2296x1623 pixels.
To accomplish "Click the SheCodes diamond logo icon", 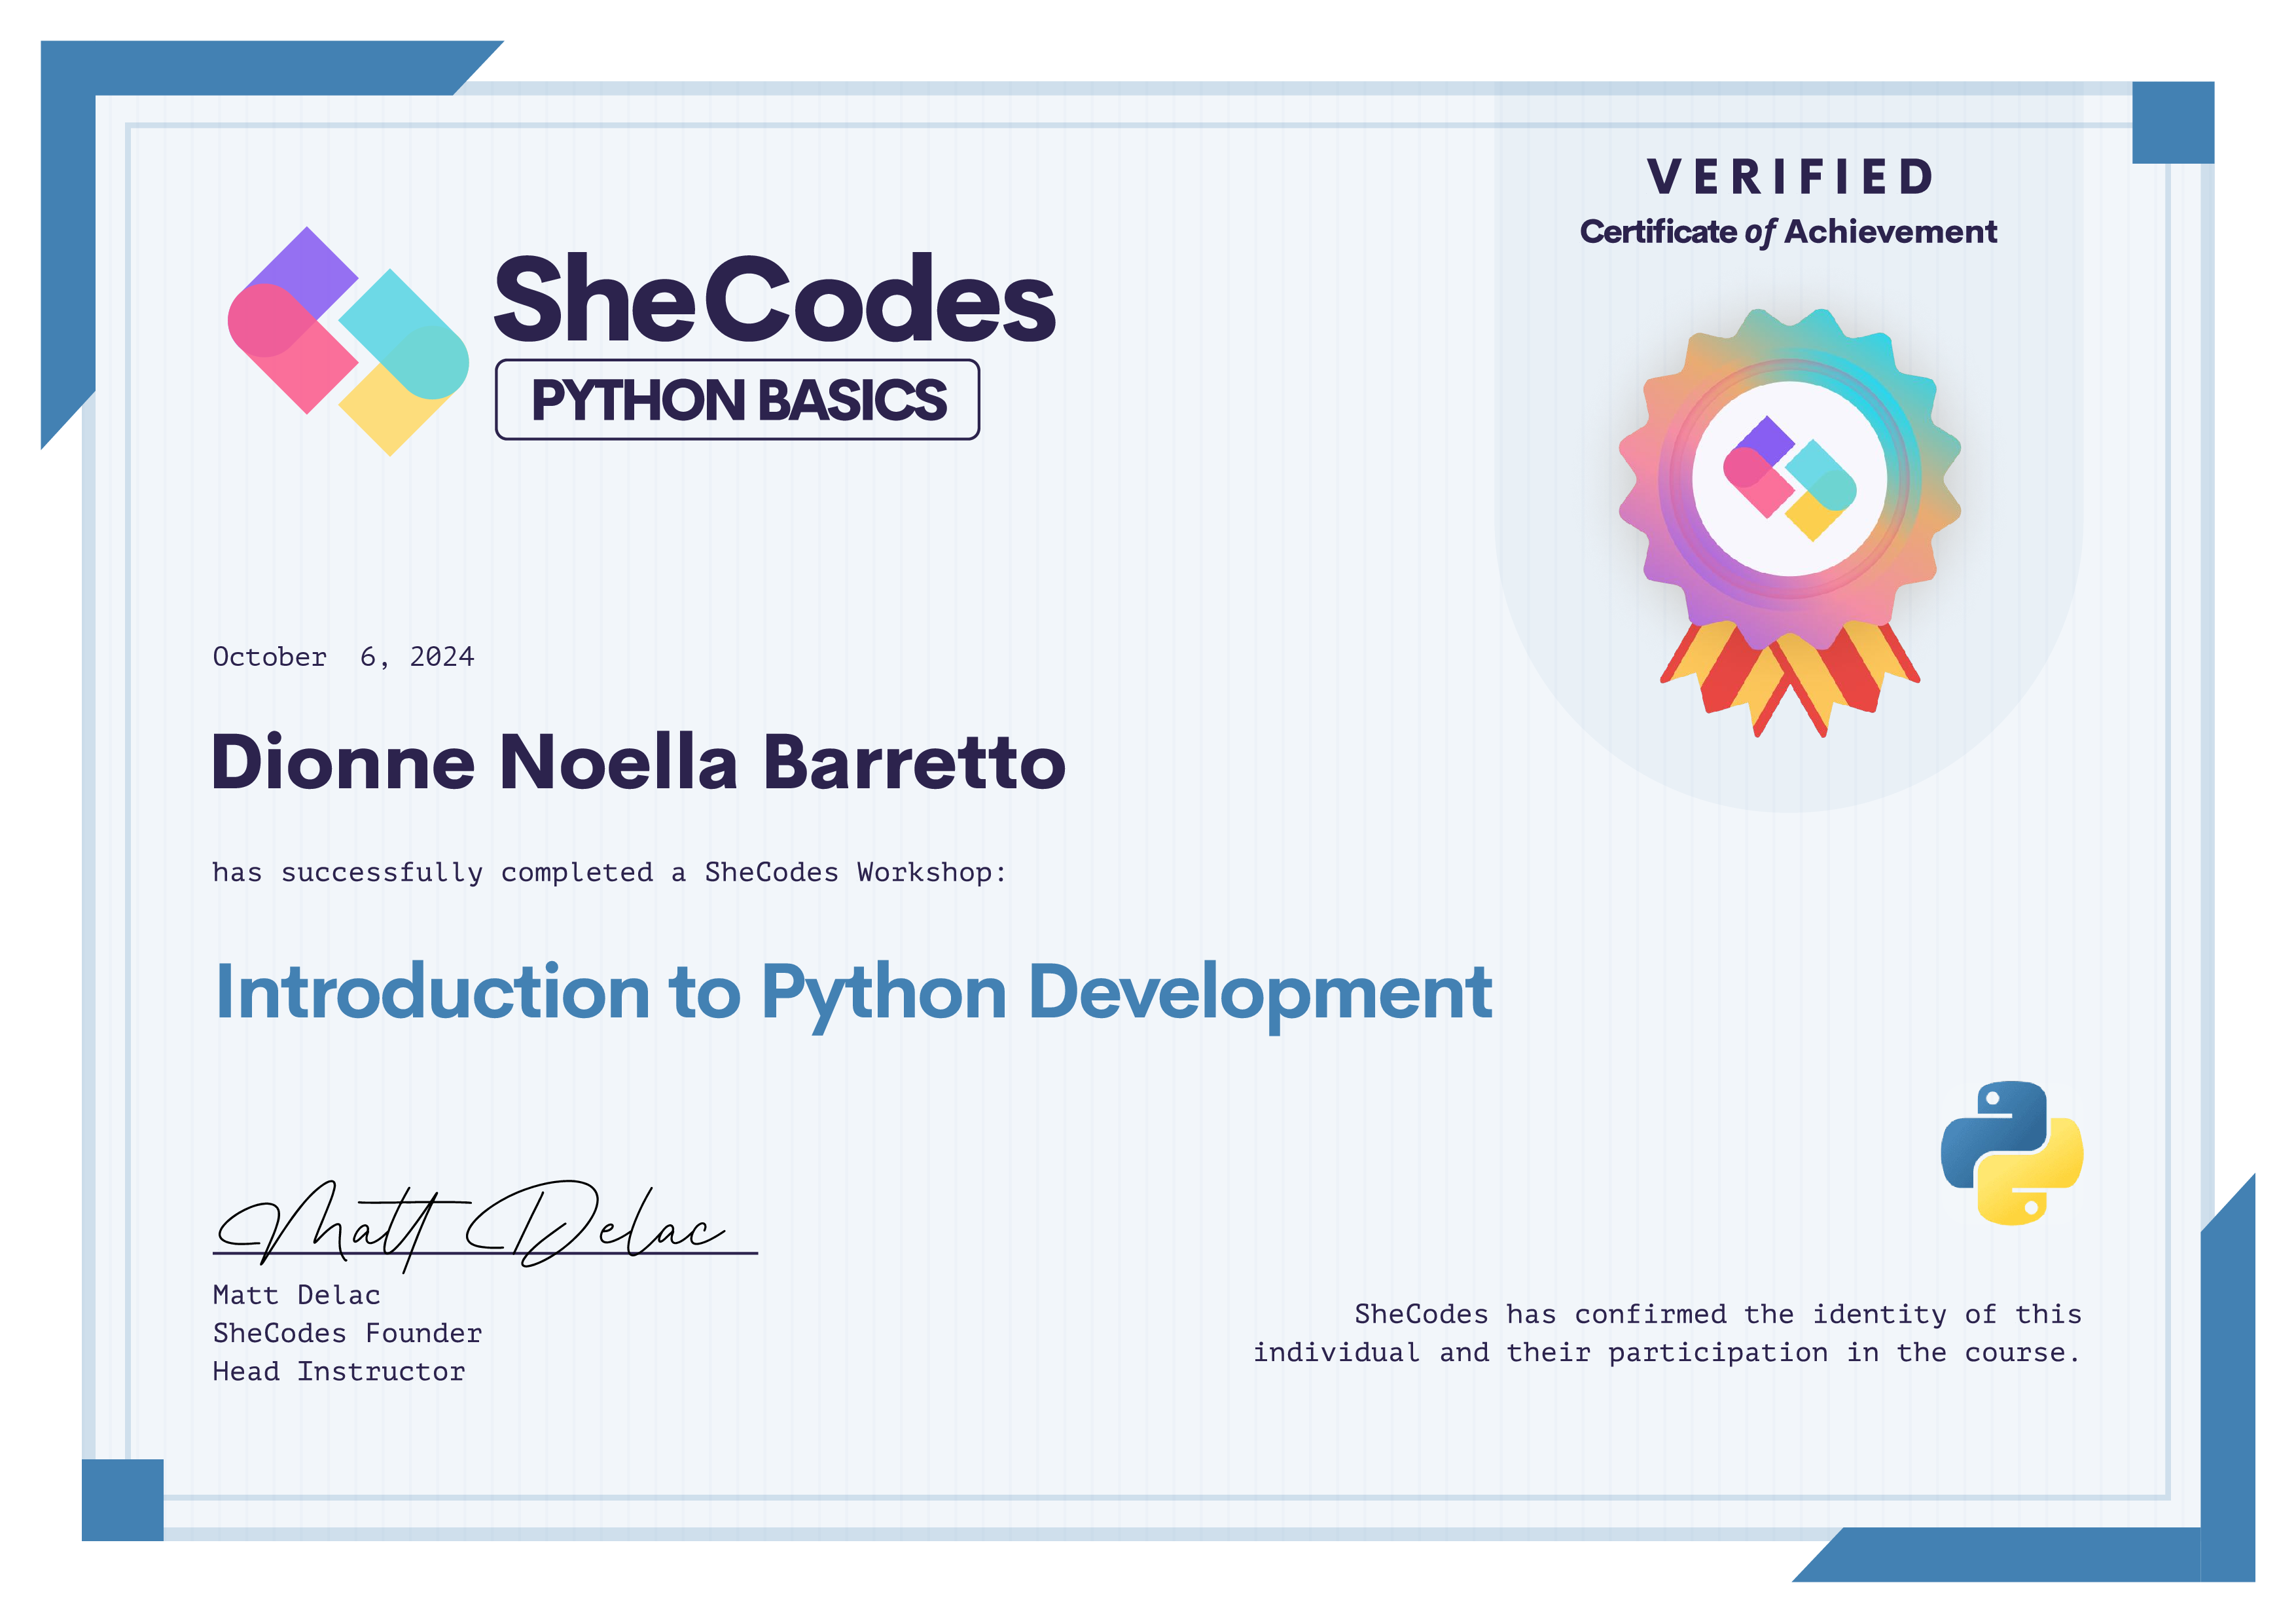I will (x=348, y=341).
